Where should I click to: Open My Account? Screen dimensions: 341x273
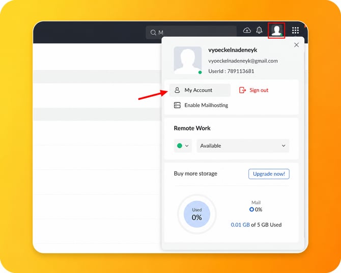pyautogui.click(x=200, y=90)
